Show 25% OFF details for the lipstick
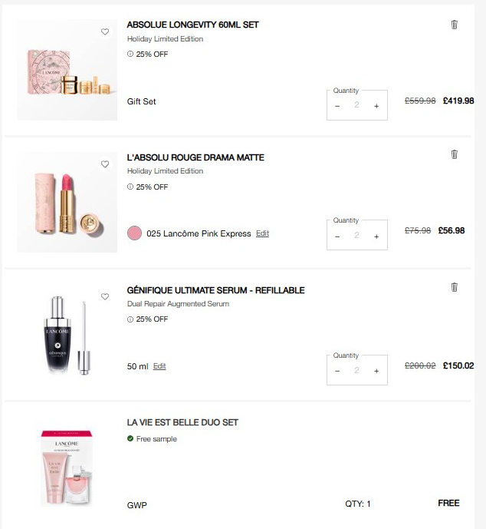This screenshot has width=486, height=529. coord(130,187)
